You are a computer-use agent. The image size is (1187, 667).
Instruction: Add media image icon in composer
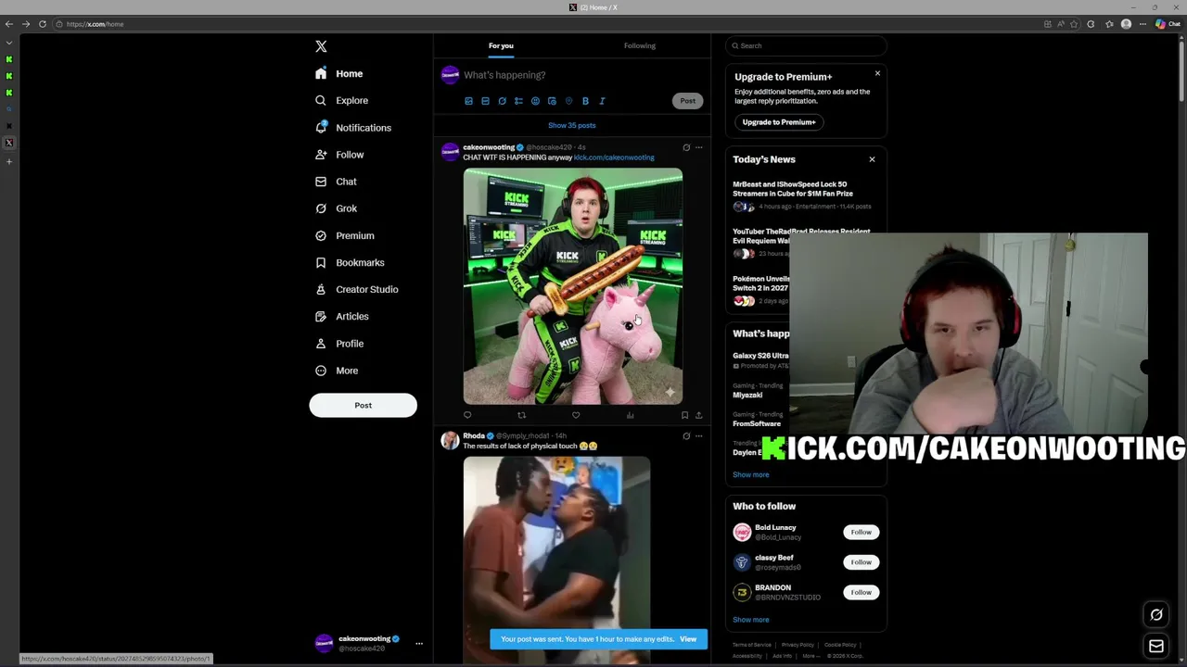coord(468,101)
